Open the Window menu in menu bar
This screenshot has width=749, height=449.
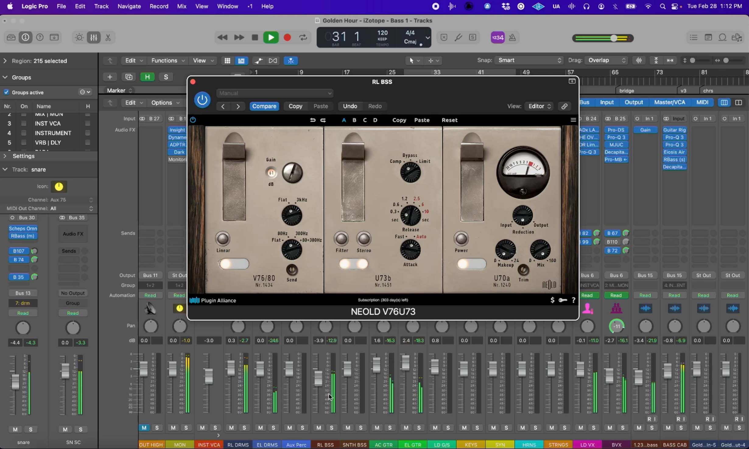[x=227, y=6]
